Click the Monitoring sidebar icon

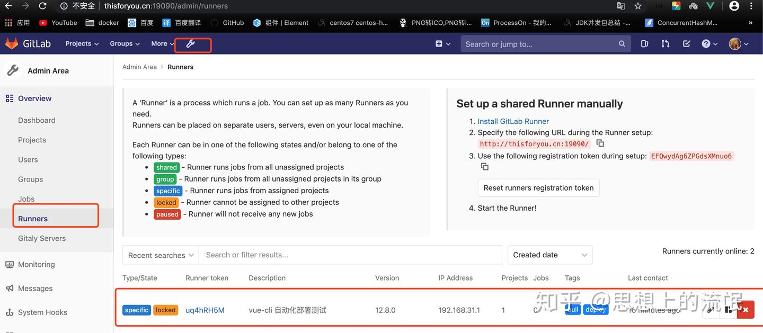[x=8, y=264]
